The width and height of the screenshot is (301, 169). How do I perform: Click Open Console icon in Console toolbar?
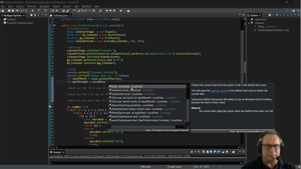[x=233, y=152]
